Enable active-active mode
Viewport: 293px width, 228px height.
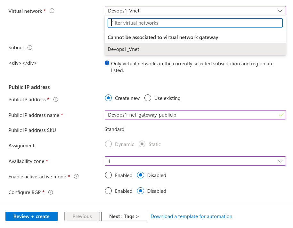109,175
